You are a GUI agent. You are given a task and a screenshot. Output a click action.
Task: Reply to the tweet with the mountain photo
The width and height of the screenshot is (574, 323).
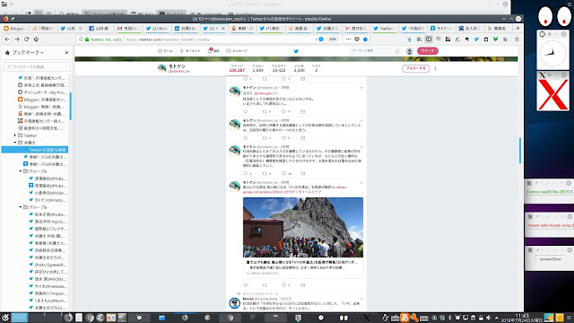(x=245, y=285)
